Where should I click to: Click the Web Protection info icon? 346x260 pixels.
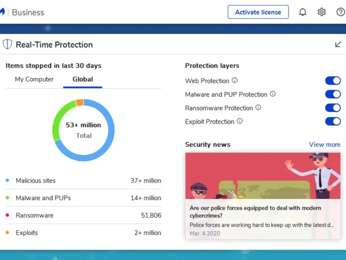point(235,80)
